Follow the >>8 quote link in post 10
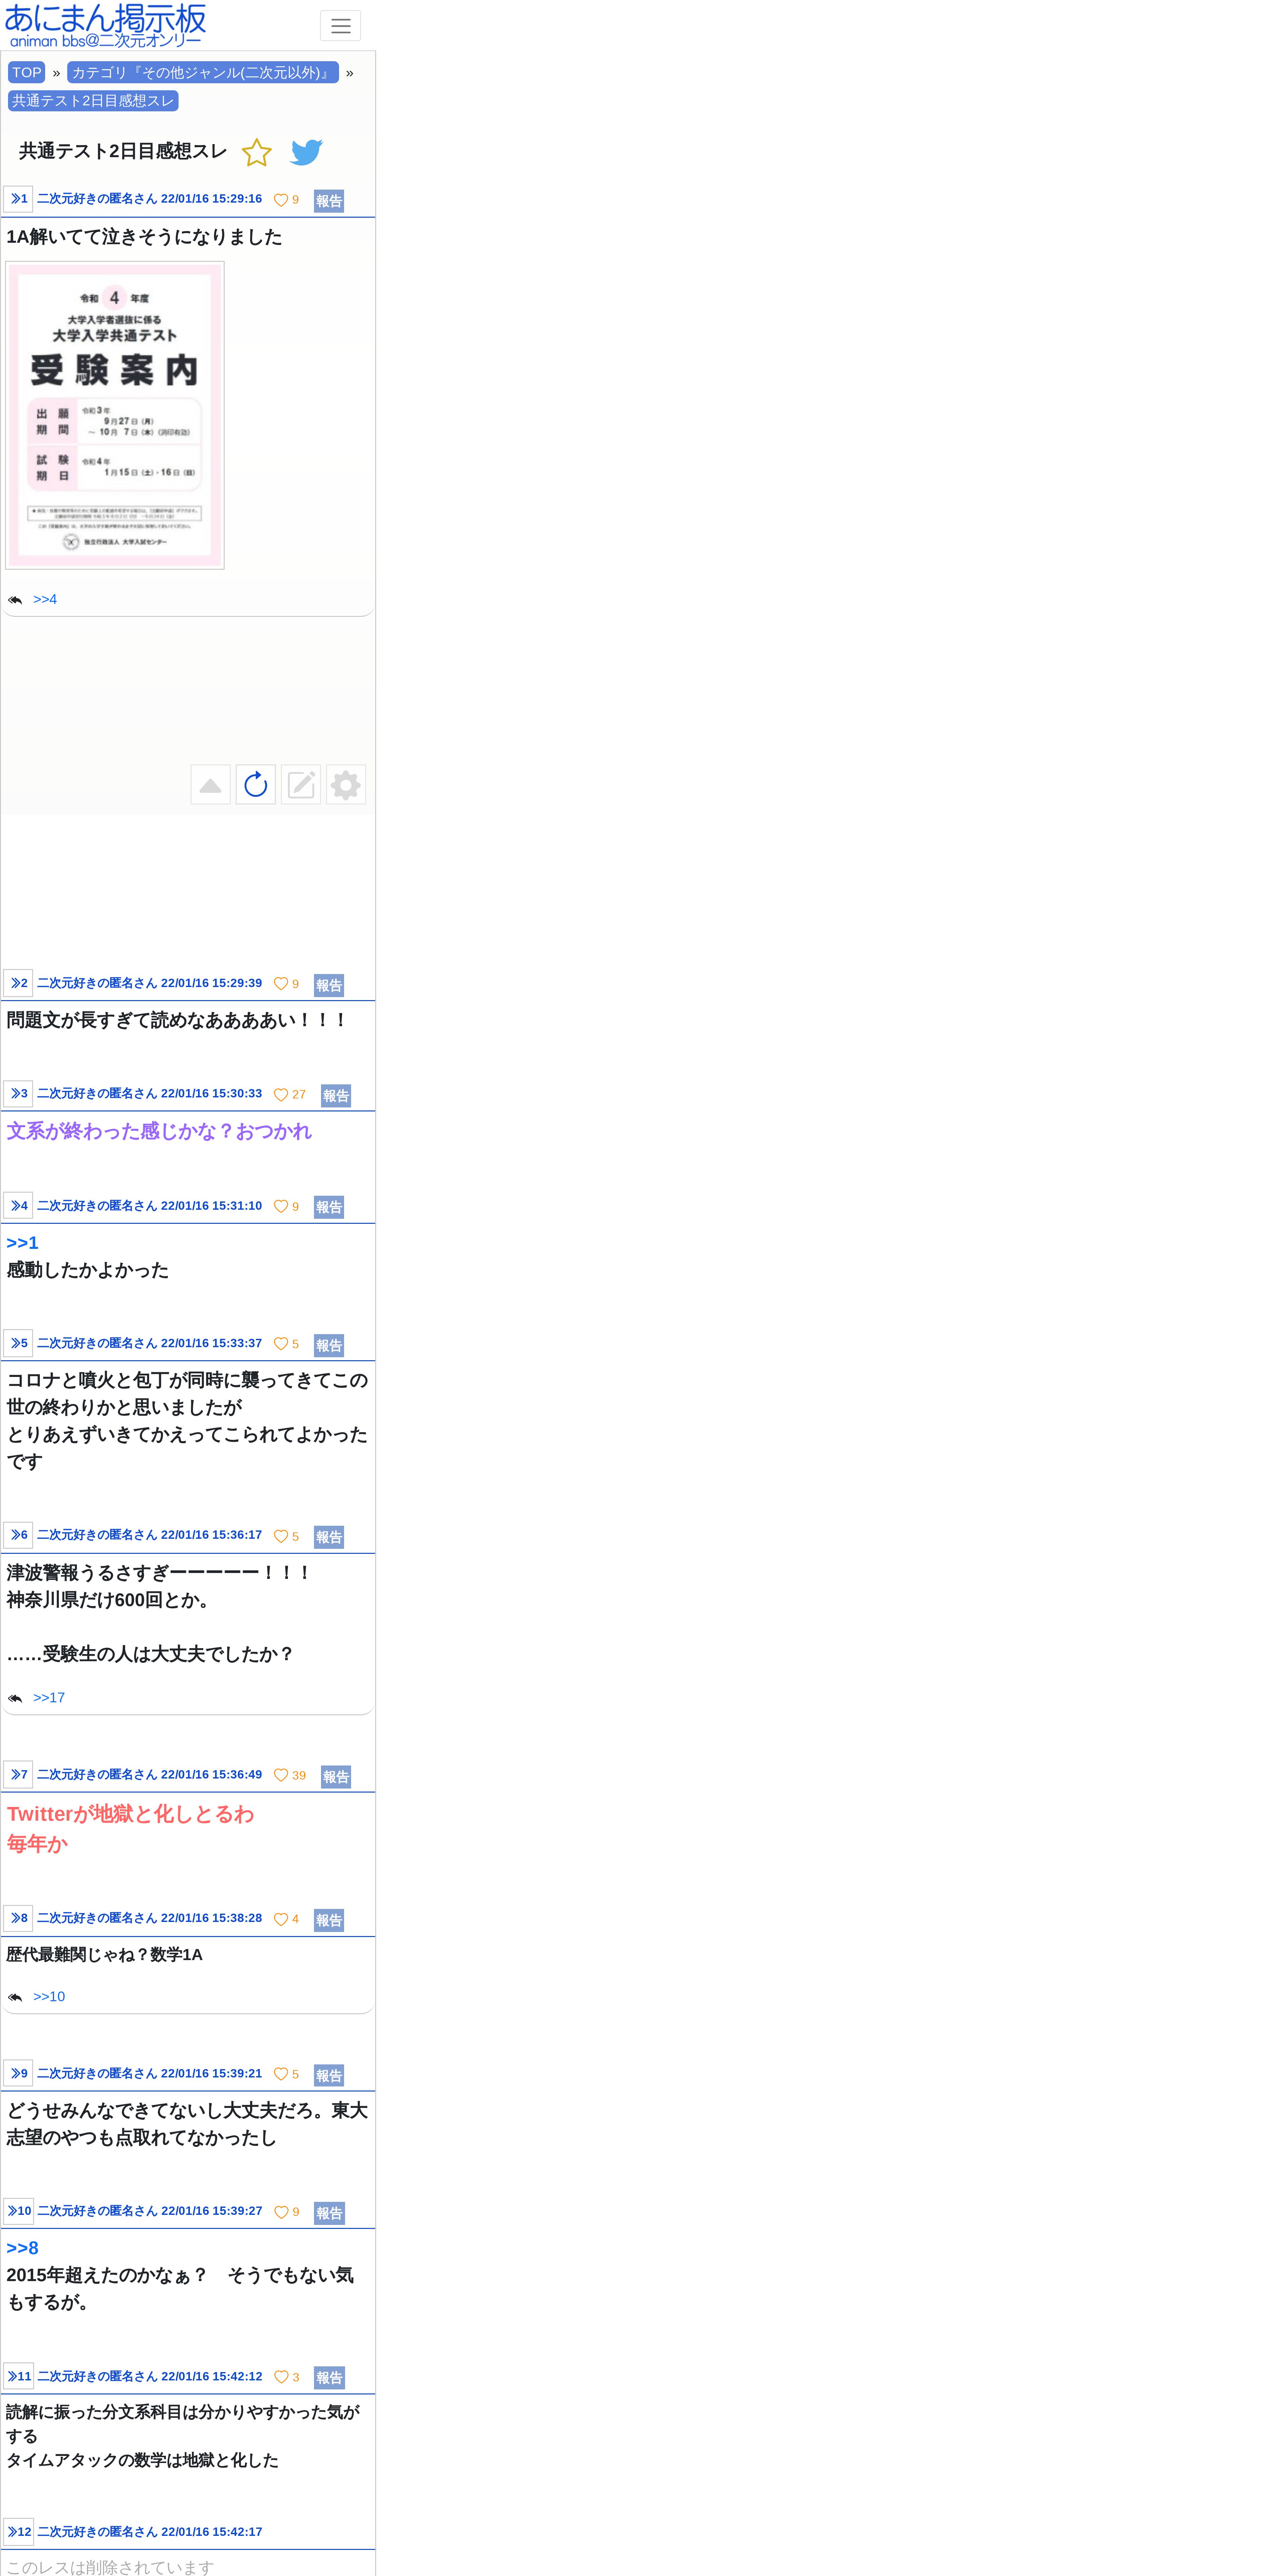 [x=23, y=2248]
